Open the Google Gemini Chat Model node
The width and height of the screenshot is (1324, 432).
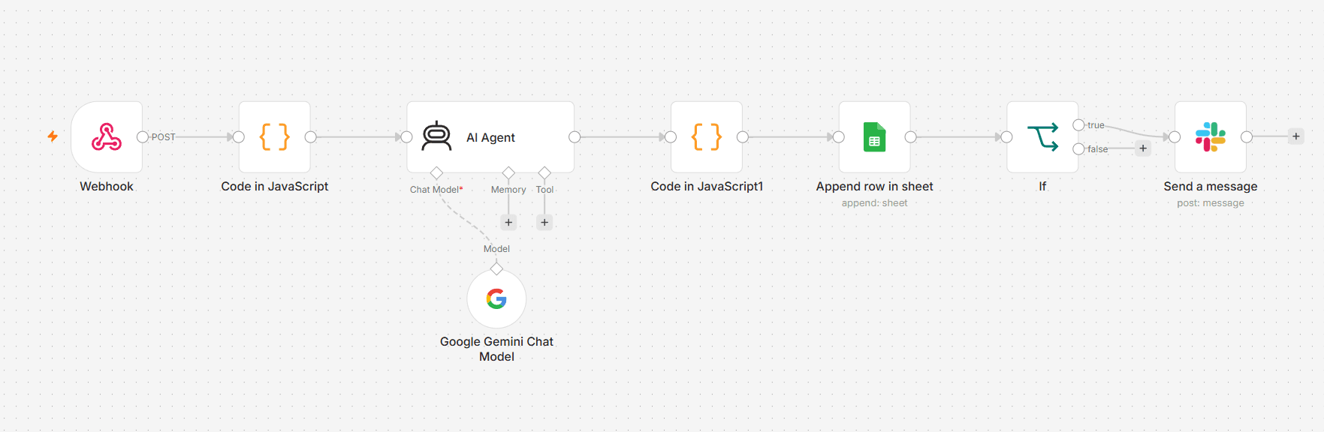(x=496, y=298)
